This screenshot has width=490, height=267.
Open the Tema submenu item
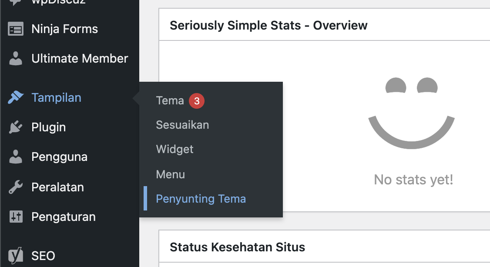click(x=170, y=101)
